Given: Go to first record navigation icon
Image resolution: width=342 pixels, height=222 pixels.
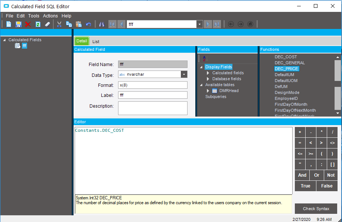Looking at the screenshot, I should 112,24.
